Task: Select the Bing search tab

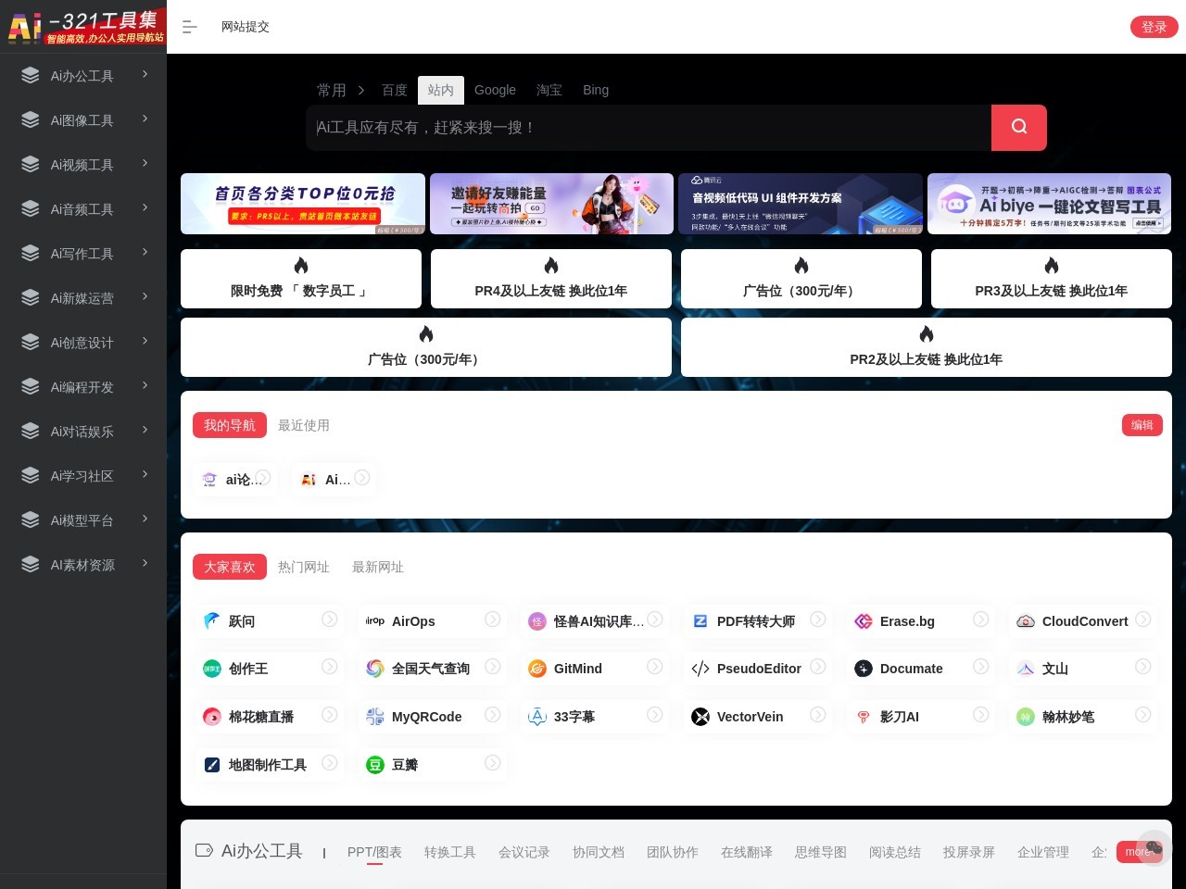Action: (x=596, y=90)
